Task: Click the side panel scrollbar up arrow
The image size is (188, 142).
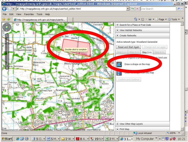Action: [x=182, y=24]
